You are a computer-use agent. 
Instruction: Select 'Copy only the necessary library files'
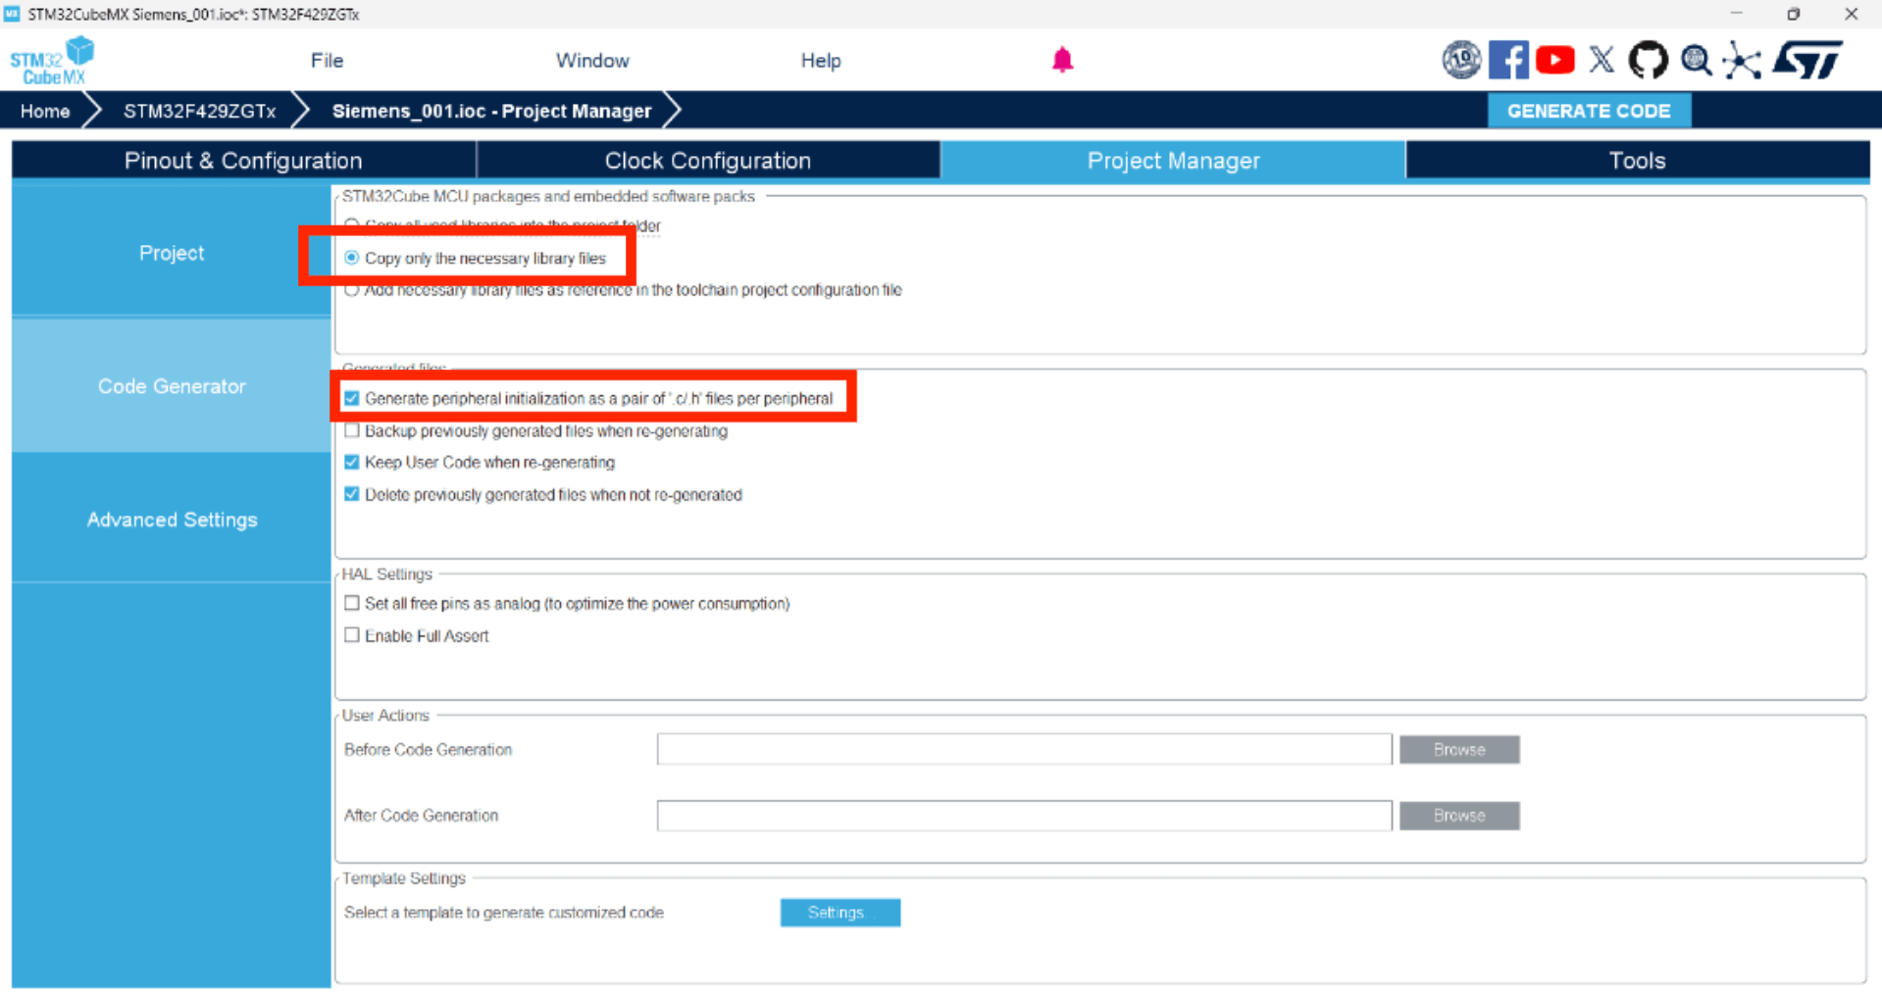(x=352, y=258)
